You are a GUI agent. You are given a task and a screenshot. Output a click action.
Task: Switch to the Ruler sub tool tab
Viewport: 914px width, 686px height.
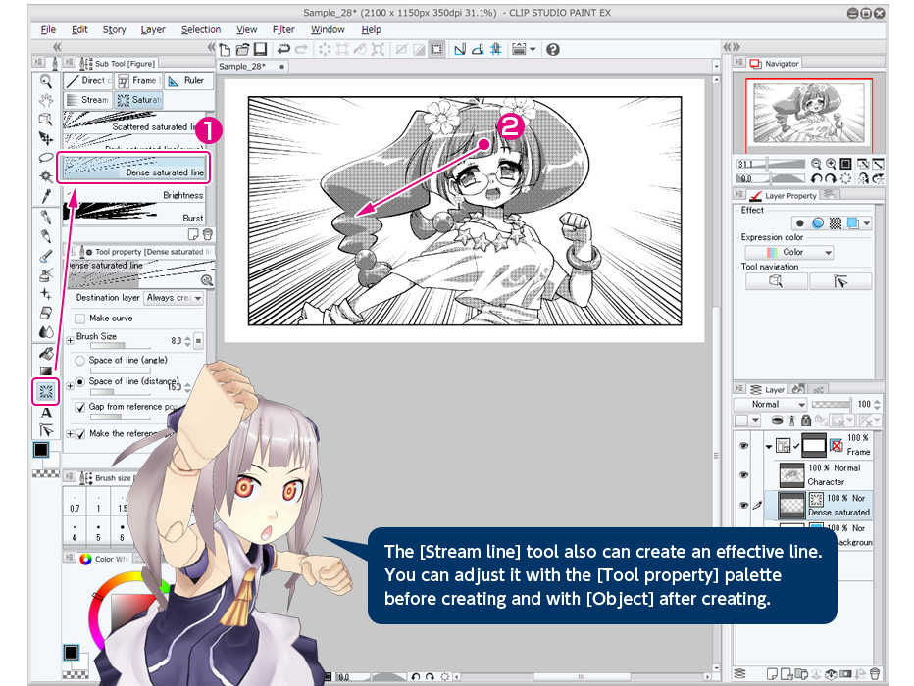coord(186,81)
